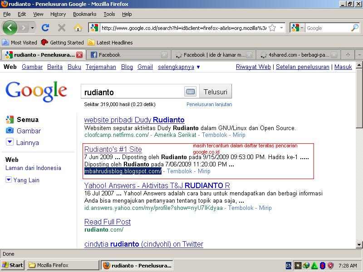Filter by Laman dari Indonesia
Screen dimensions: 363x272
tap(33, 168)
